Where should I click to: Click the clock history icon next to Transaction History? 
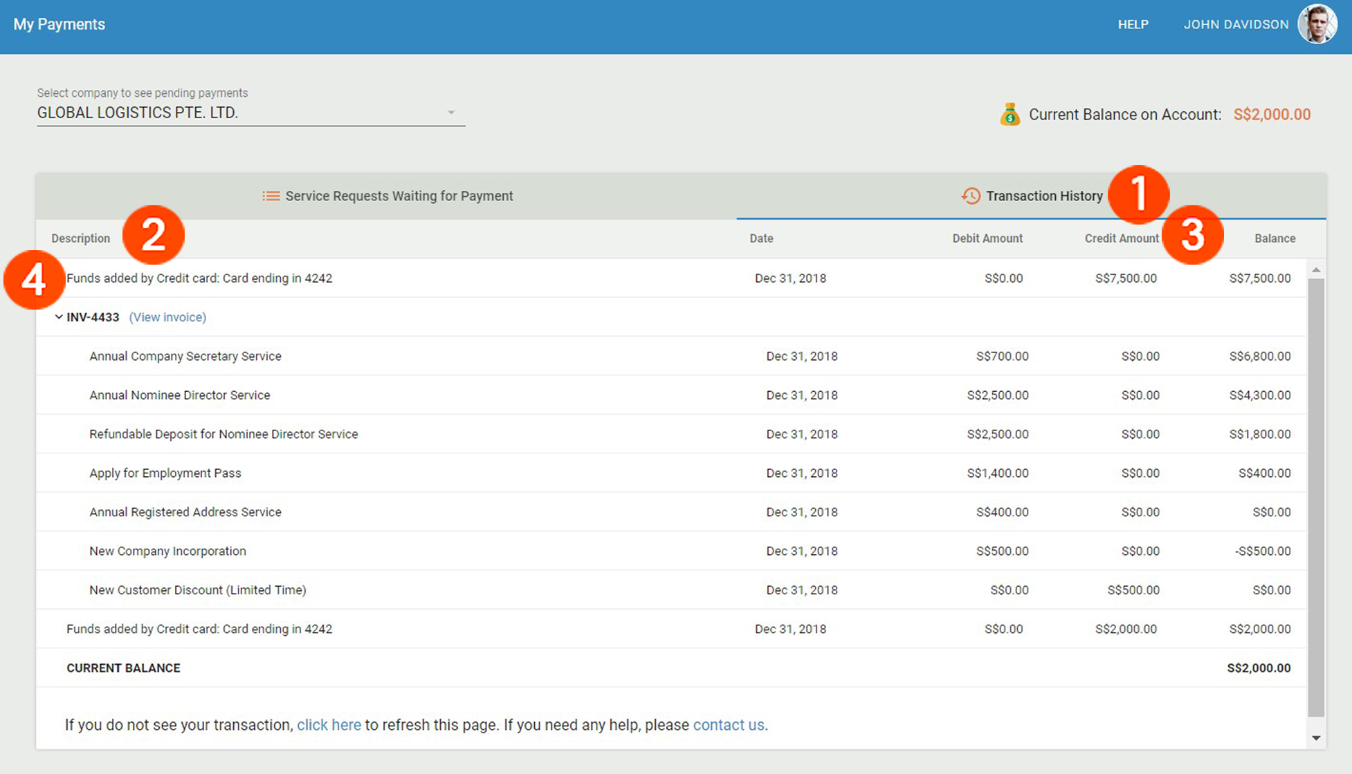[969, 196]
